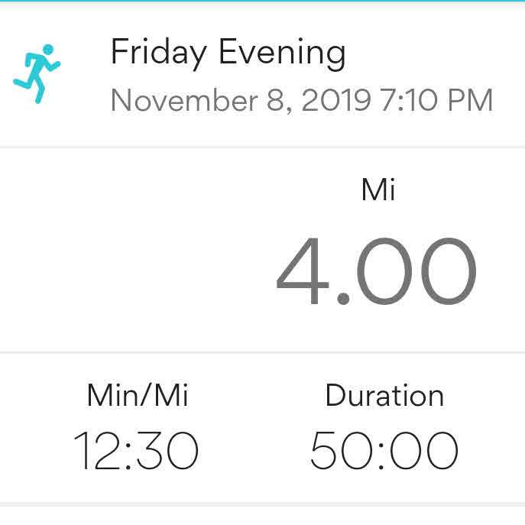This screenshot has height=525, width=525.
Task: Click the bottom divider under 12:30 and 50:00
Action: point(262,504)
